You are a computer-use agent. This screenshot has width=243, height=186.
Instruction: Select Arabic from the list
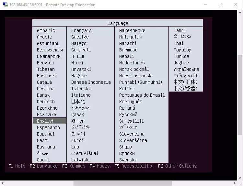pos(44,37)
